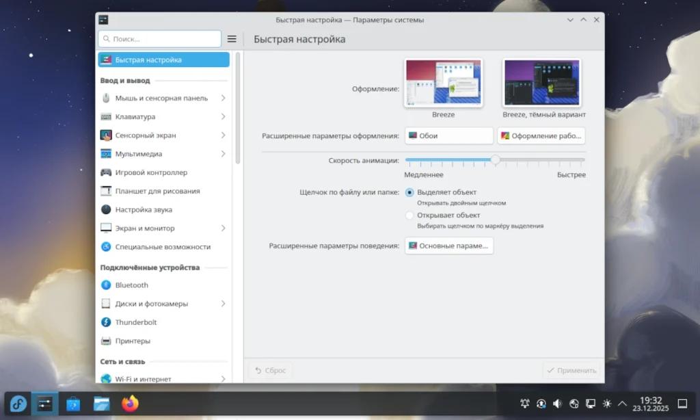Choose the Breeze light theme thumbnail
The height and width of the screenshot is (420, 700).
(443, 83)
